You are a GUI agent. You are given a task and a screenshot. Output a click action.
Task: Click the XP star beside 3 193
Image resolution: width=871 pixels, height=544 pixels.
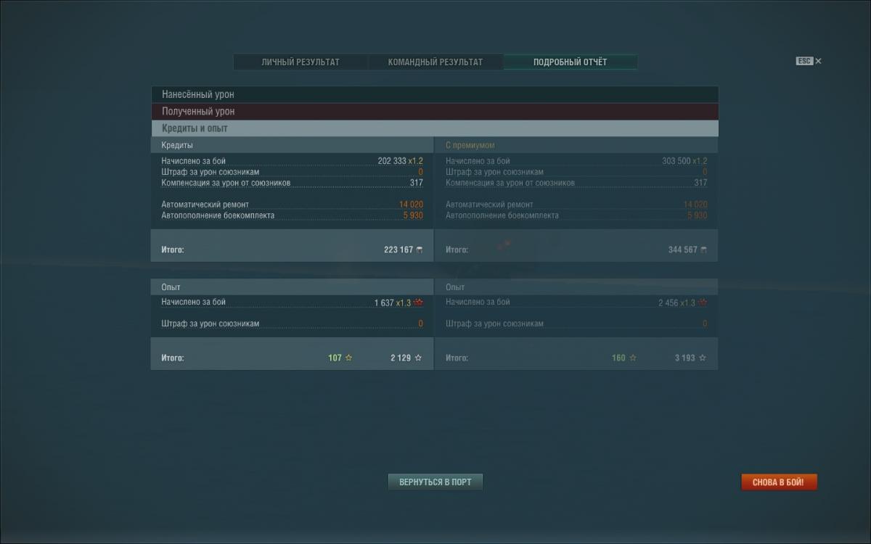pyautogui.click(x=702, y=358)
